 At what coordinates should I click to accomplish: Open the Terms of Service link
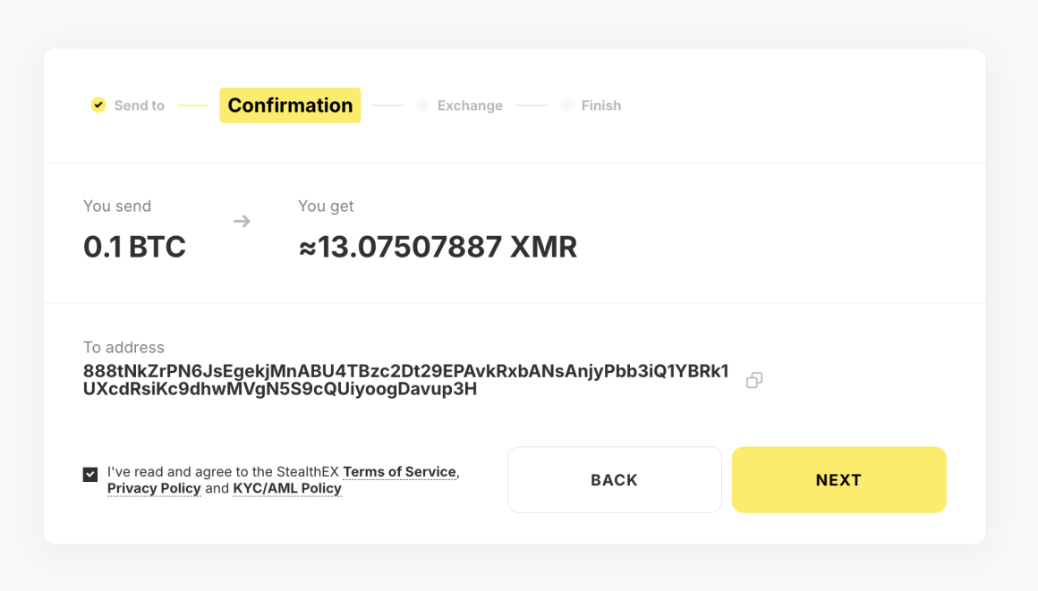pos(400,471)
